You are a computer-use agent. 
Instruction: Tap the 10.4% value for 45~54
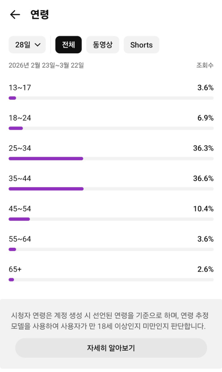pyautogui.click(x=203, y=209)
